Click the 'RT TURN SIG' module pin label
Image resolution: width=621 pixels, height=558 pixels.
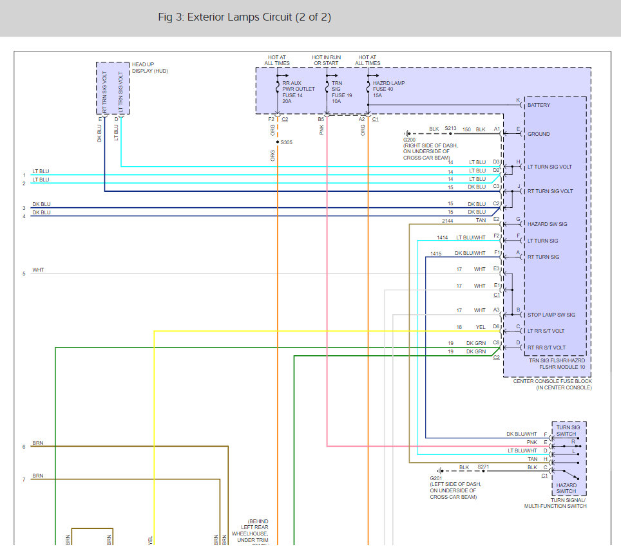tap(543, 257)
